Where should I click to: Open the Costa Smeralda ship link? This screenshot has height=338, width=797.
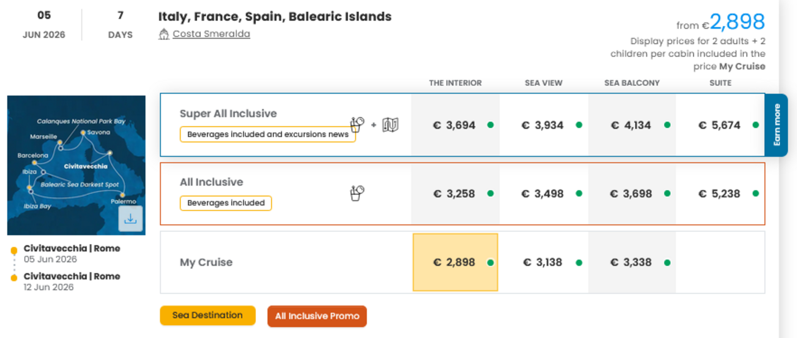[x=211, y=34]
